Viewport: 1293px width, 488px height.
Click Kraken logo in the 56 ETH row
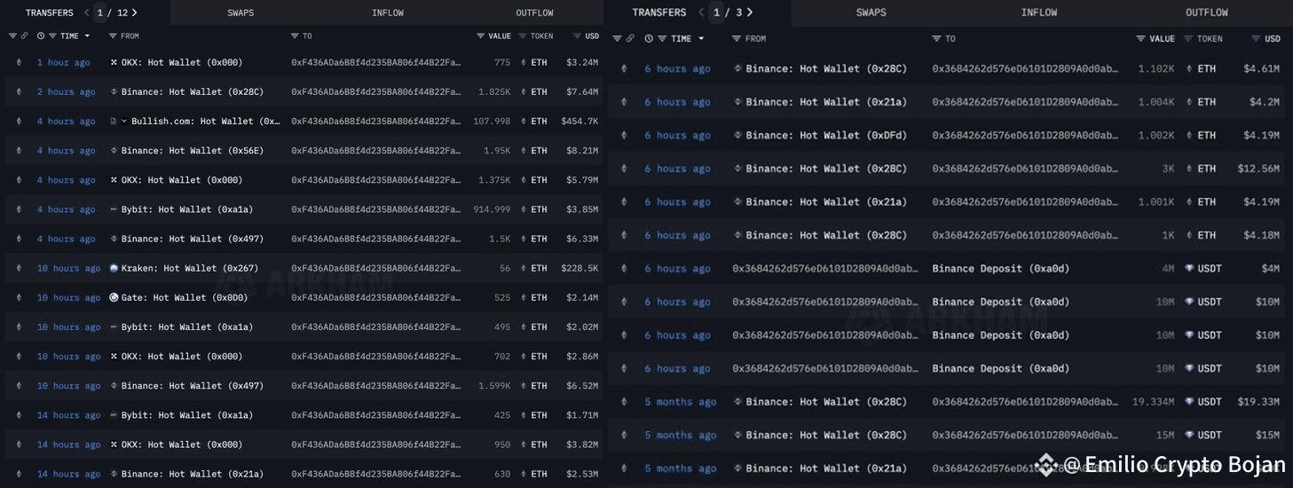click(114, 268)
